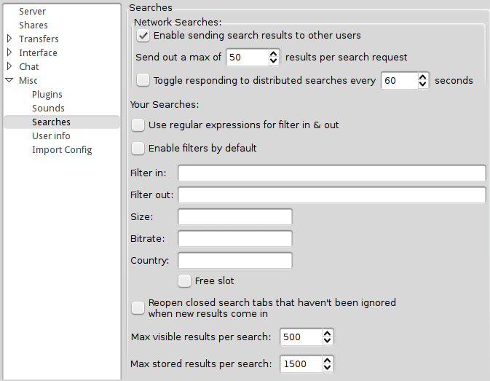Enable regular expressions for filter in & out
Screen dimensions: 490x381
pyautogui.click(x=138, y=125)
